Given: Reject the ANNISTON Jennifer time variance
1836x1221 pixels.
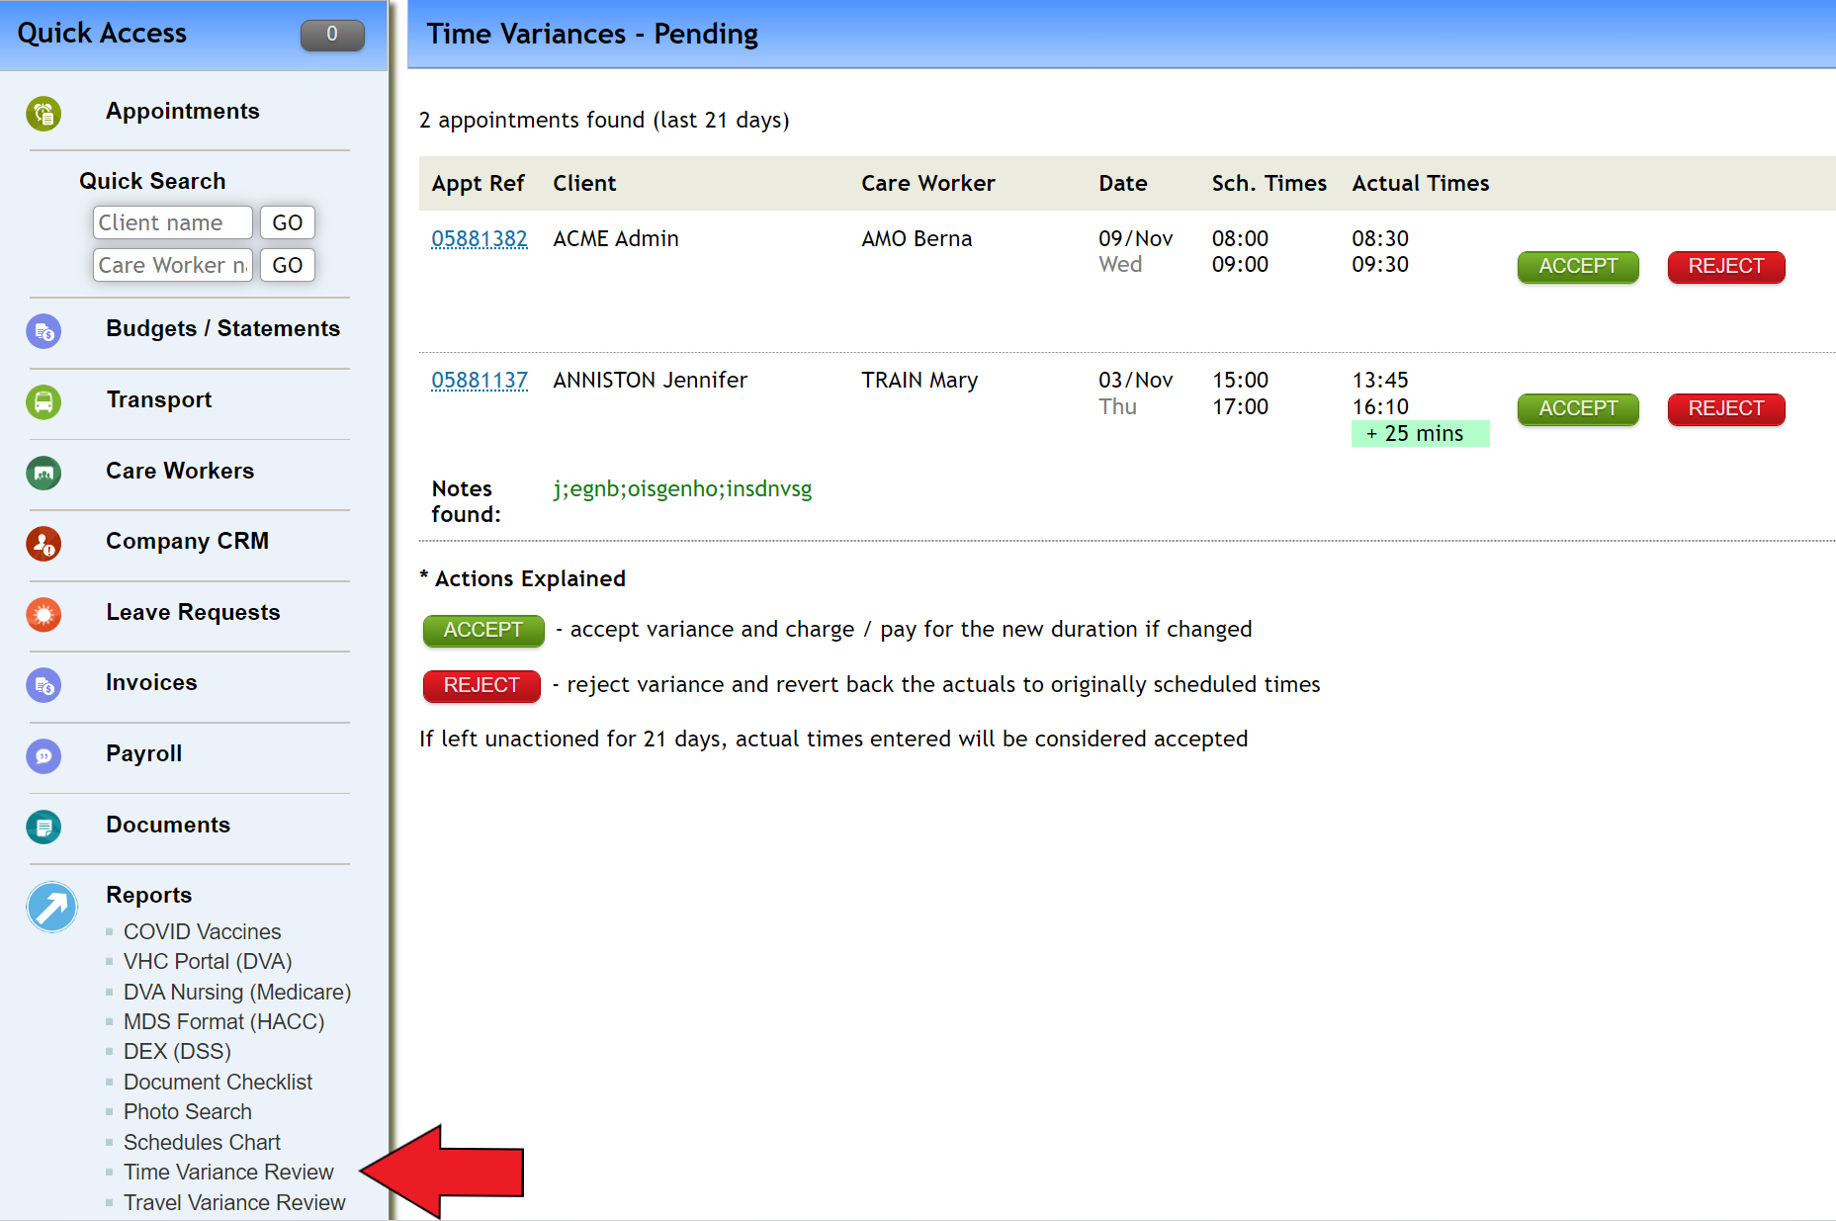Looking at the screenshot, I should pyautogui.click(x=1725, y=409).
